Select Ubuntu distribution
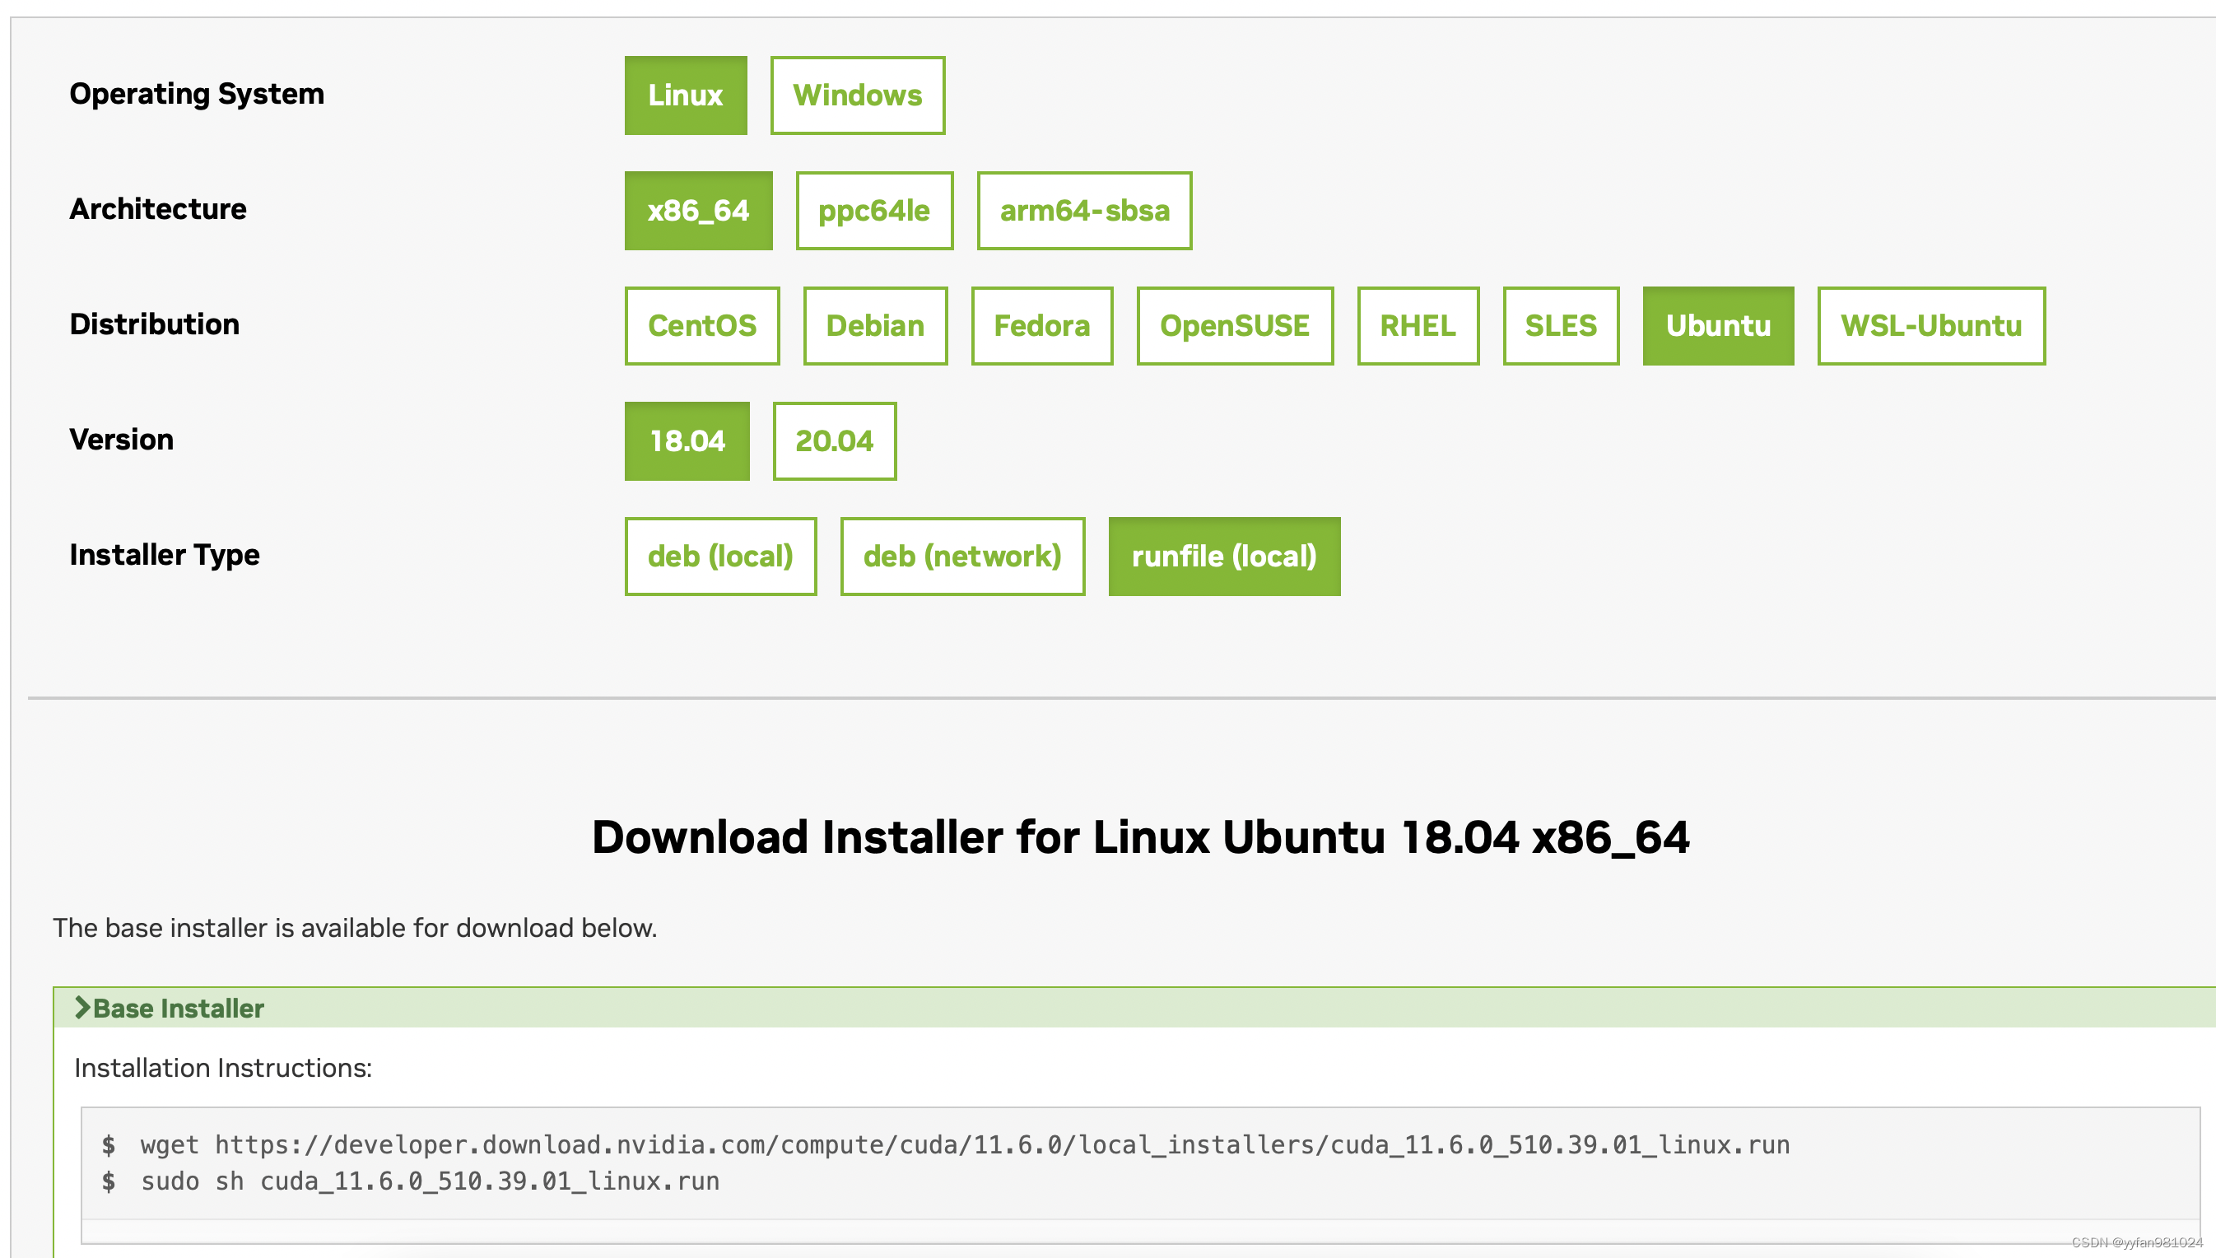This screenshot has width=2216, height=1258. coord(1718,326)
